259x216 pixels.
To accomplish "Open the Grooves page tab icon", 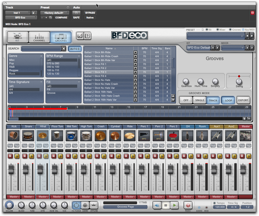I will pyautogui.click(x=61, y=37).
